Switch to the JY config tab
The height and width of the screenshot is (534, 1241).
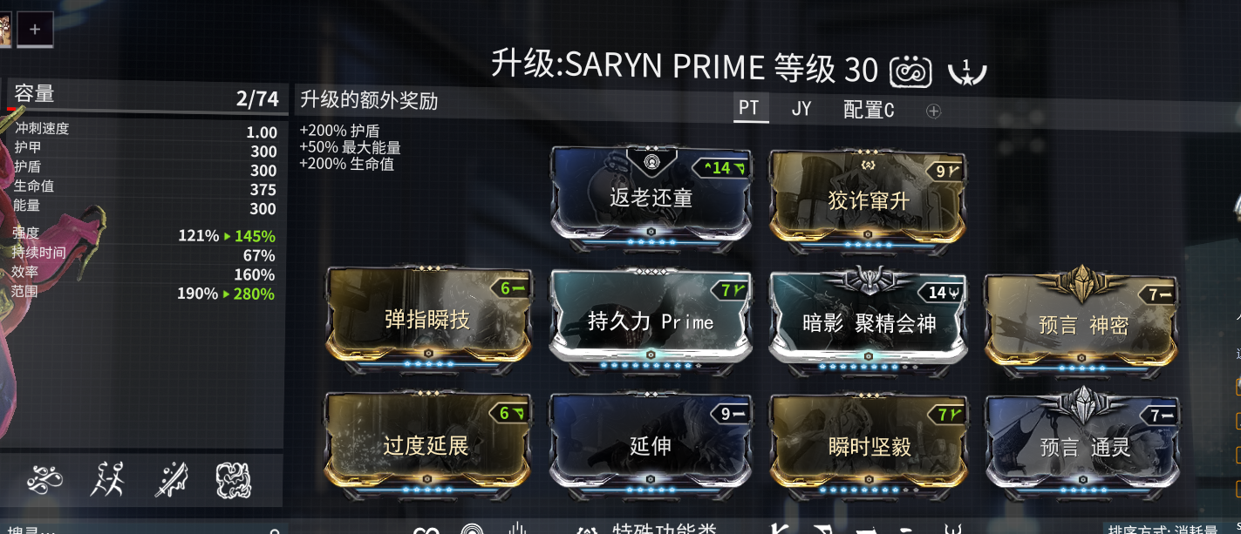[x=801, y=110]
